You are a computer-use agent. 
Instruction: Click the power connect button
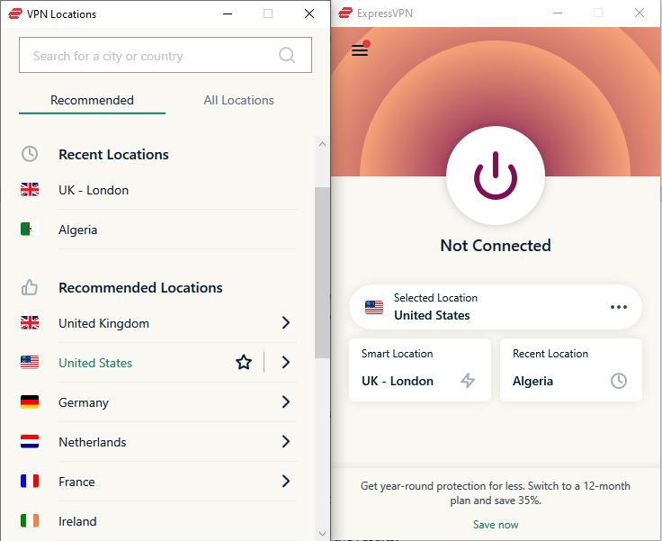click(x=496, y=176)
